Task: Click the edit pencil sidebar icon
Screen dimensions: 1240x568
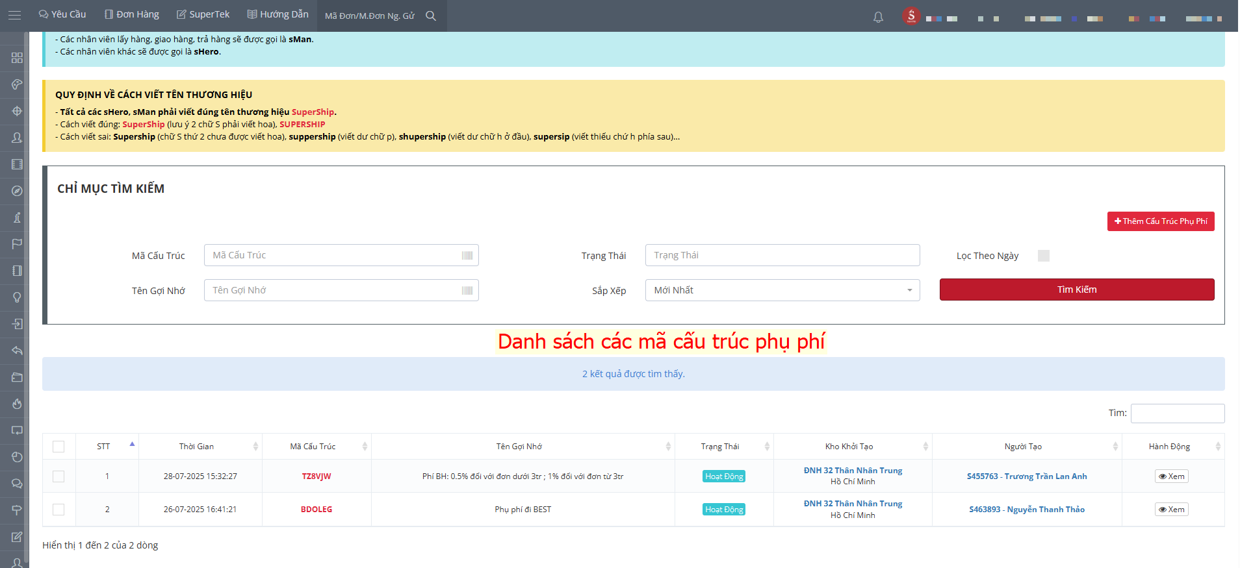Action: (x=17, y=537)
